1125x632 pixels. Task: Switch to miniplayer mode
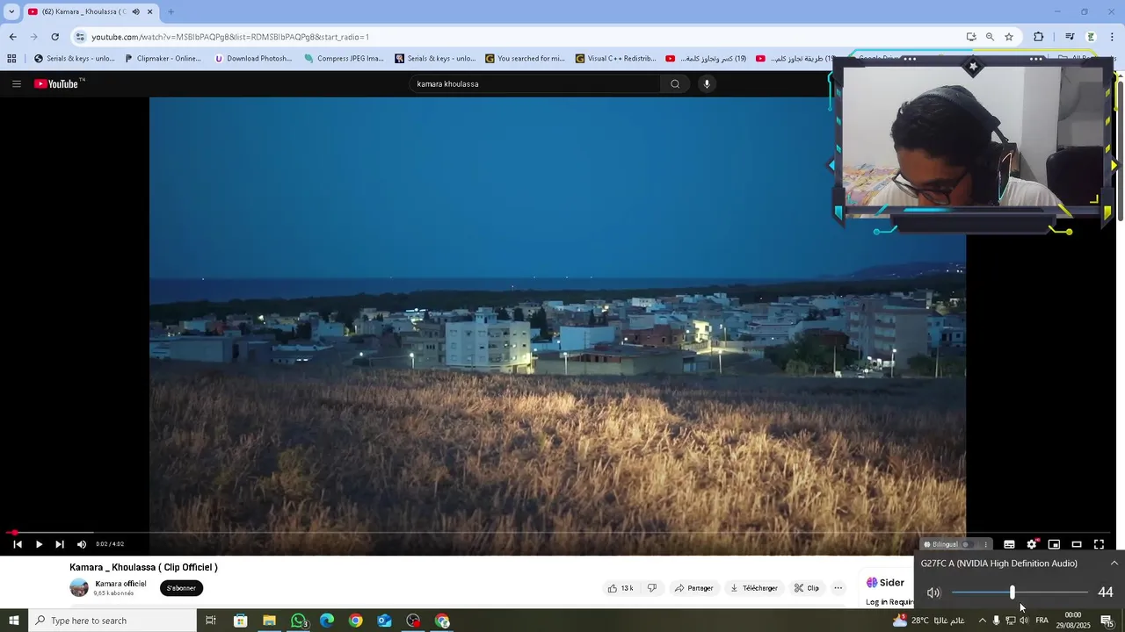(1054, 544)
